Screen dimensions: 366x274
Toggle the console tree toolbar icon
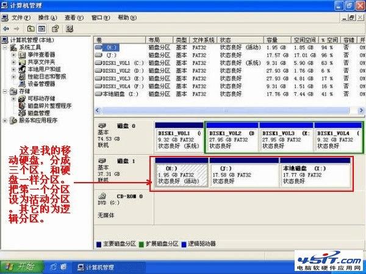[41, 29]
